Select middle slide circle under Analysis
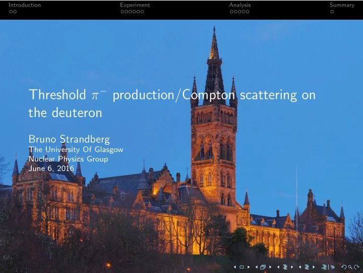This screenshot has width=363, height=273. [x=239, y=12]
